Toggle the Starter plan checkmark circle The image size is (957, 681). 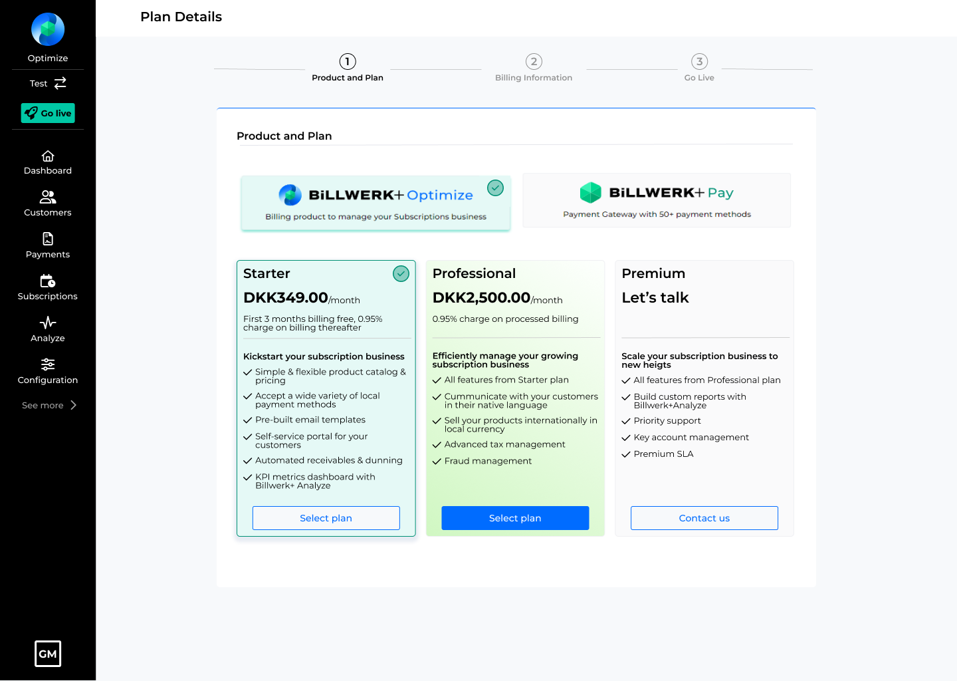(401, 273)
